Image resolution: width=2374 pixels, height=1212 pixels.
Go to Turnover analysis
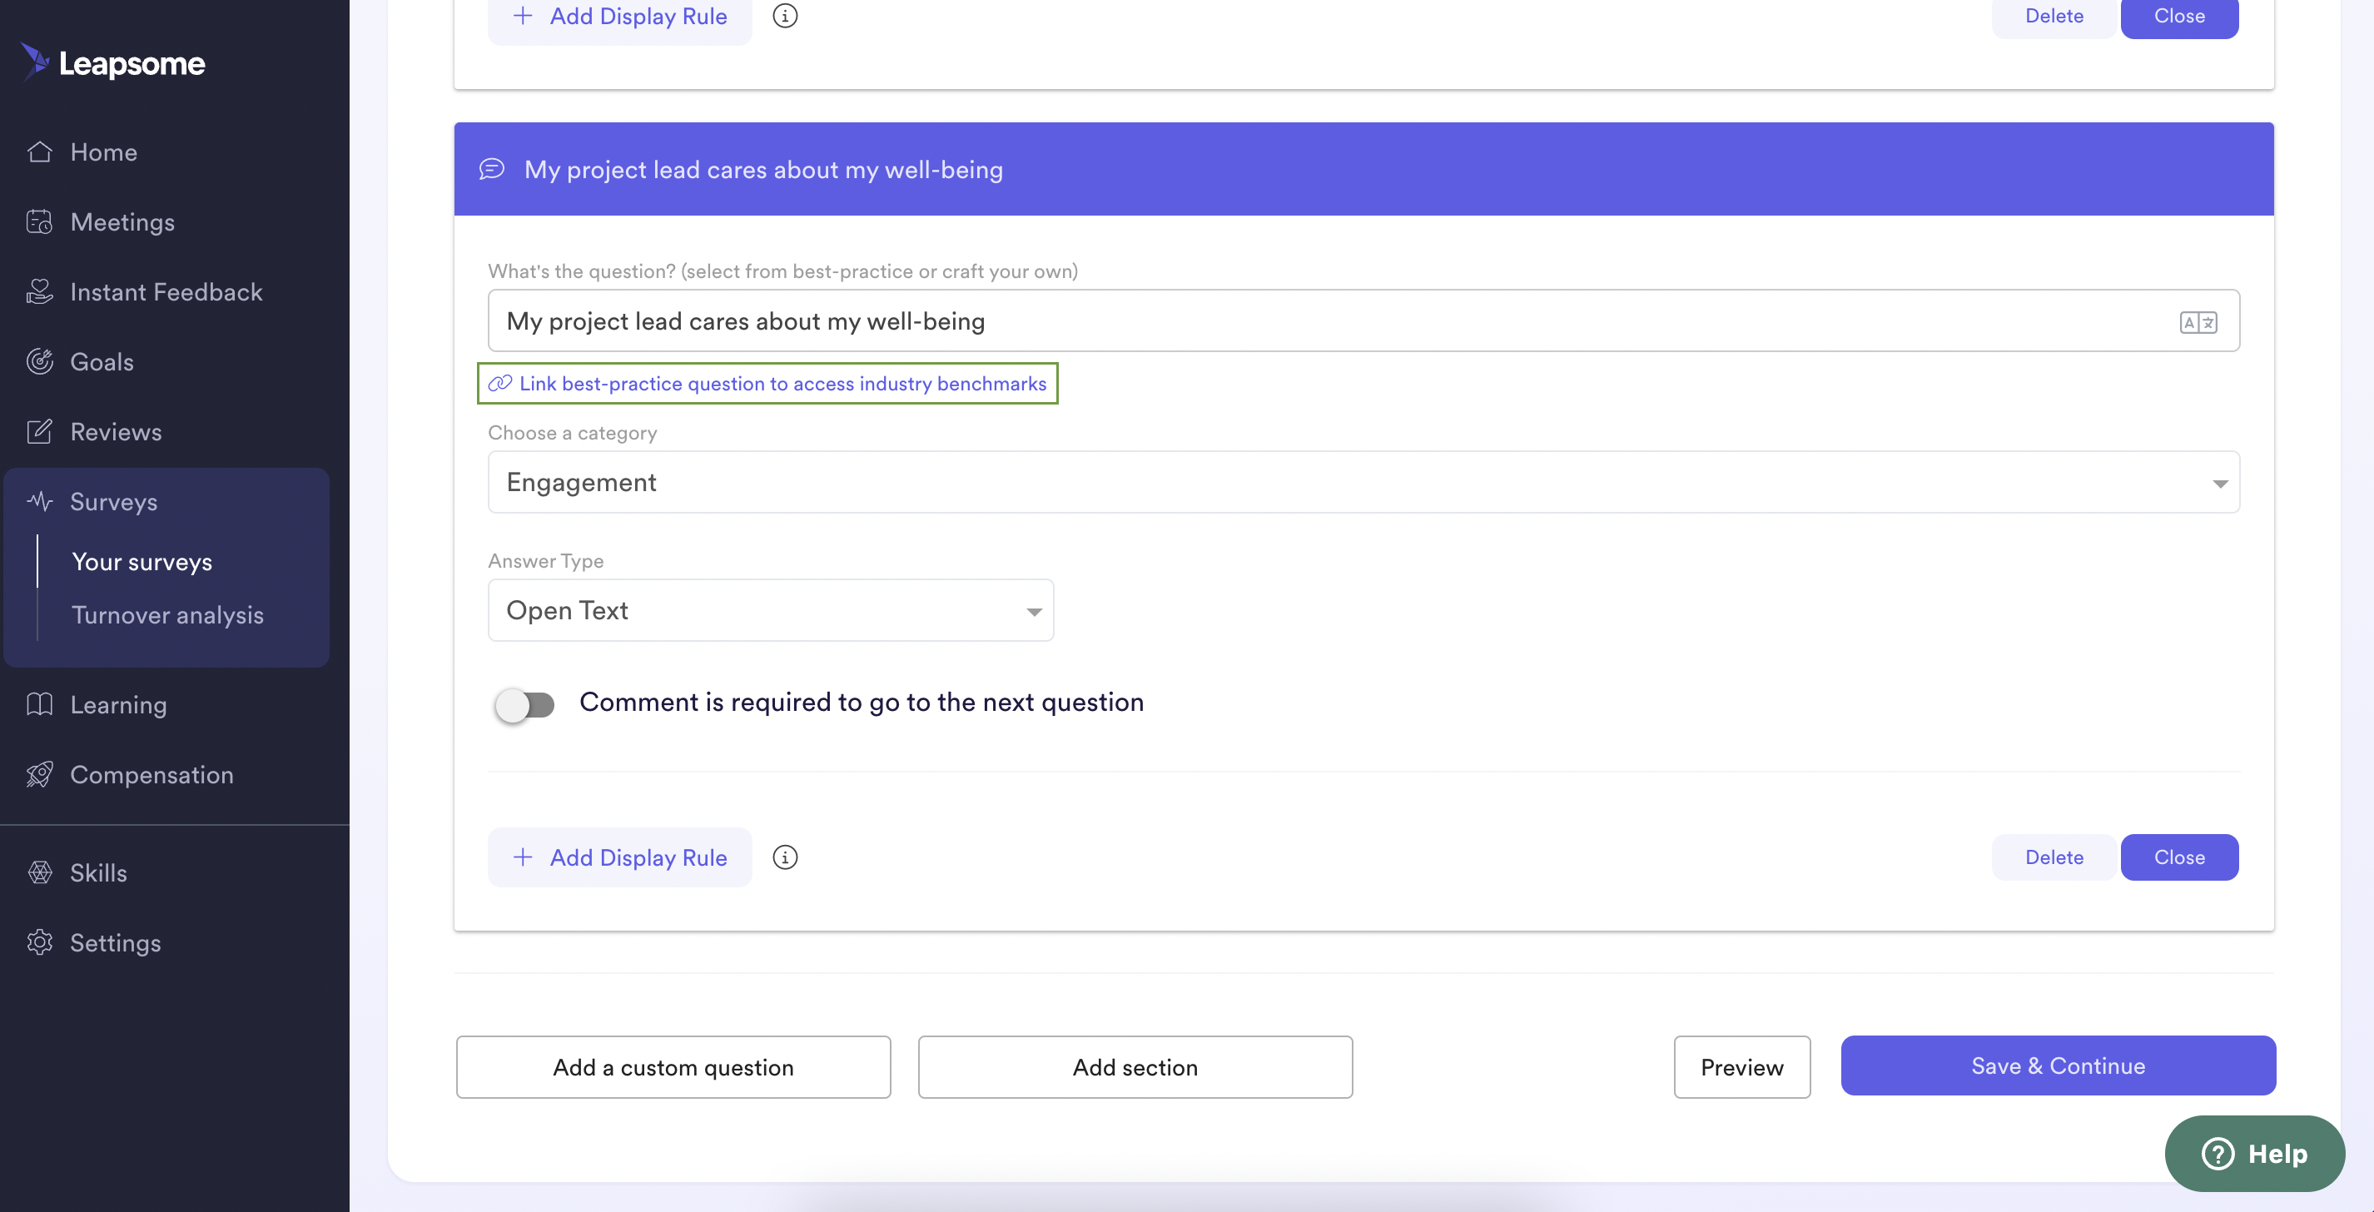click(x=166, y=615)
